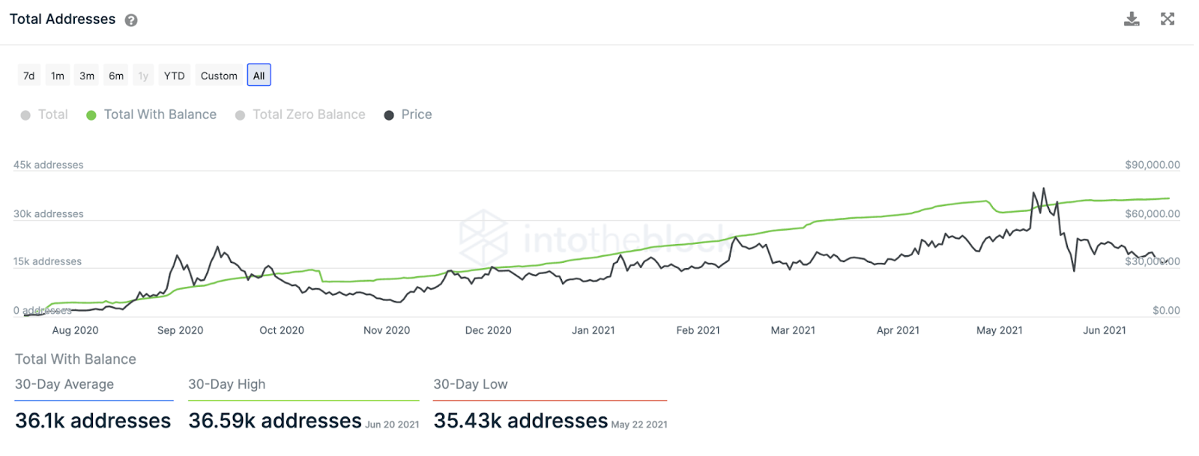
Task: Select the All time range
Action: pos(259,76)
